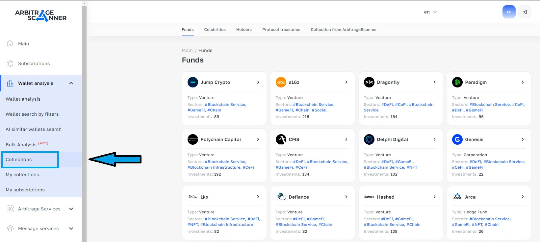The height and width of the screenshot is (242, 540).
Task: Open Genesis card arrow
Action: (x=523, y=139)
